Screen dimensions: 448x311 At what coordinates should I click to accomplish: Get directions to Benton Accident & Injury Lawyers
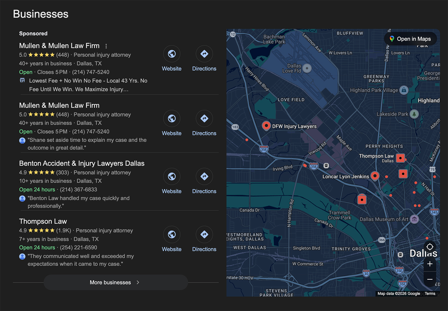[204, 177]
